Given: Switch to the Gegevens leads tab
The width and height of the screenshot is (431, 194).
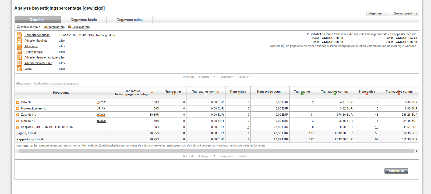Looking at the screenshot, I should click(x=84, y=20).
